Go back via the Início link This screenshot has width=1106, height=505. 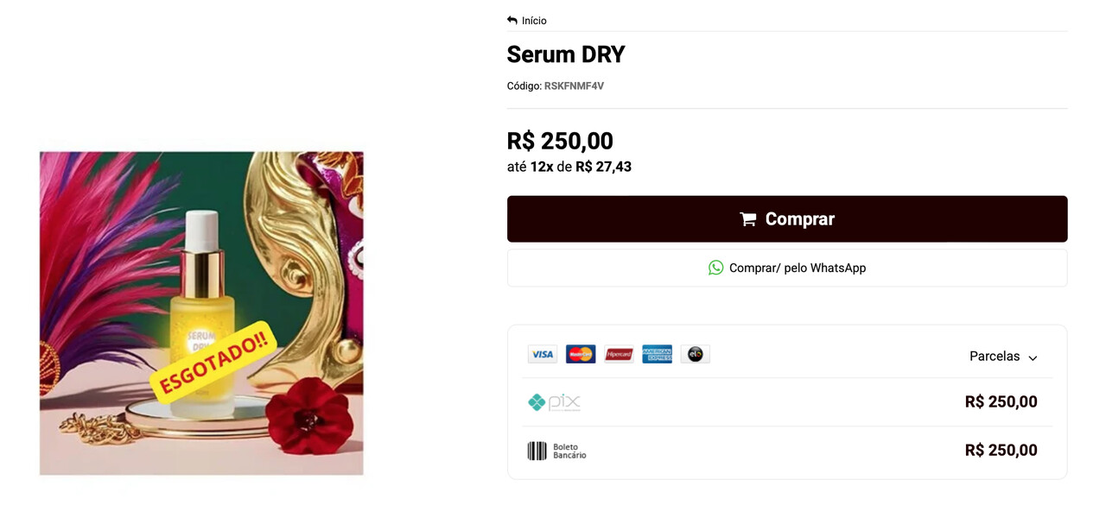tap(534, 21)
